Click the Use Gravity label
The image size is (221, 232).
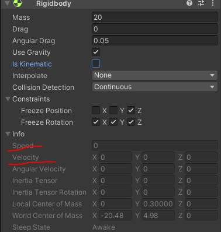[x=32, y=52]
